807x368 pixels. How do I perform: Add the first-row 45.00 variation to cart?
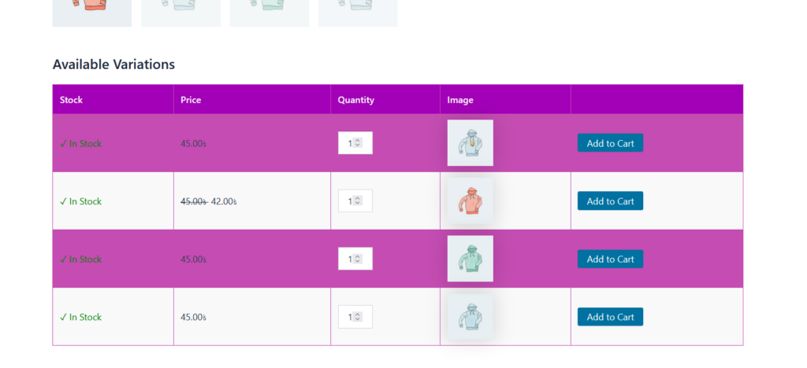pos(610,143)
